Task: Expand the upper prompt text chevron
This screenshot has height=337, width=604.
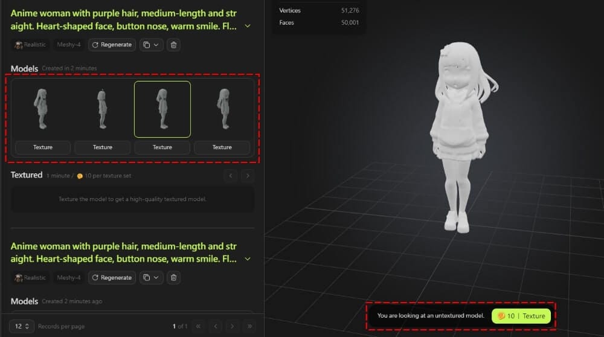Action: (248, 26)
